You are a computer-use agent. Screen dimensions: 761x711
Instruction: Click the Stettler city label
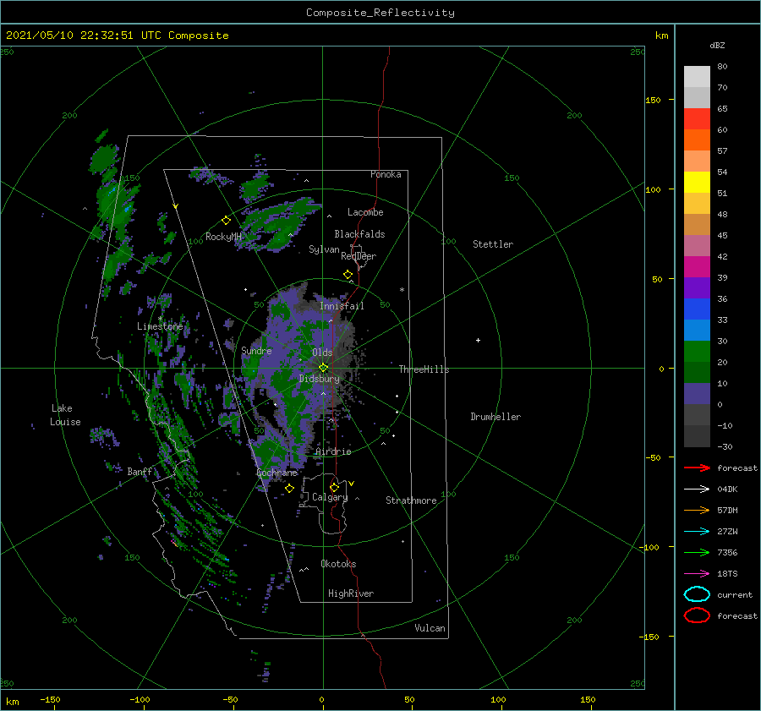(493, 244)
